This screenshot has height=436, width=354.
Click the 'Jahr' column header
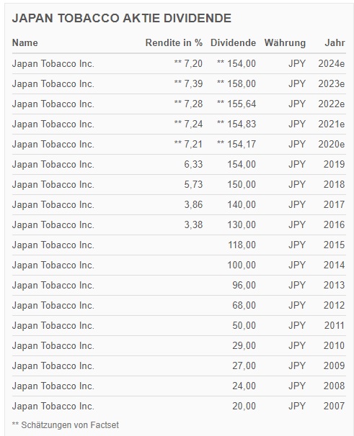coord(335,42)
